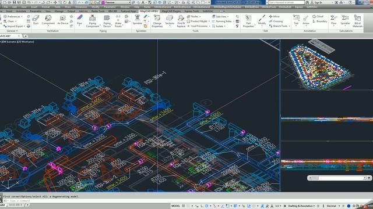Toggle polar tracking in status bar
The image size is (373, 209).
click(x=207, y=206)
